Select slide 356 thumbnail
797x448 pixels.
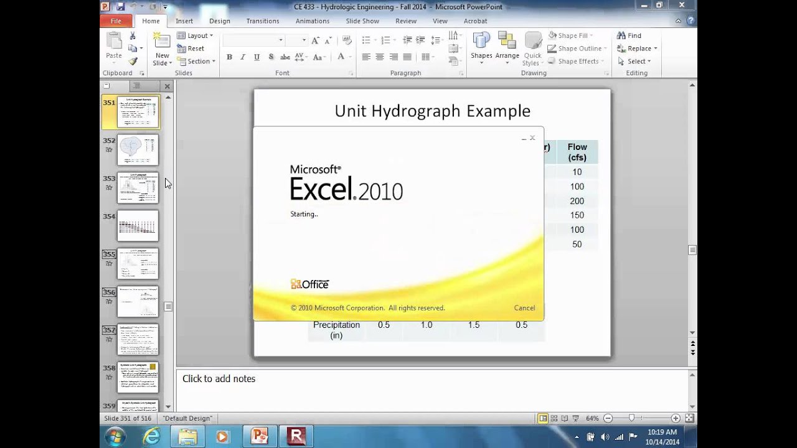138,302
